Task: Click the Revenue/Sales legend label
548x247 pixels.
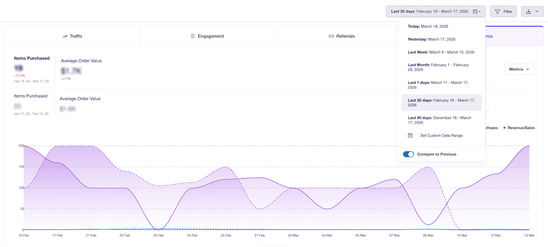Action: [521, 128]
